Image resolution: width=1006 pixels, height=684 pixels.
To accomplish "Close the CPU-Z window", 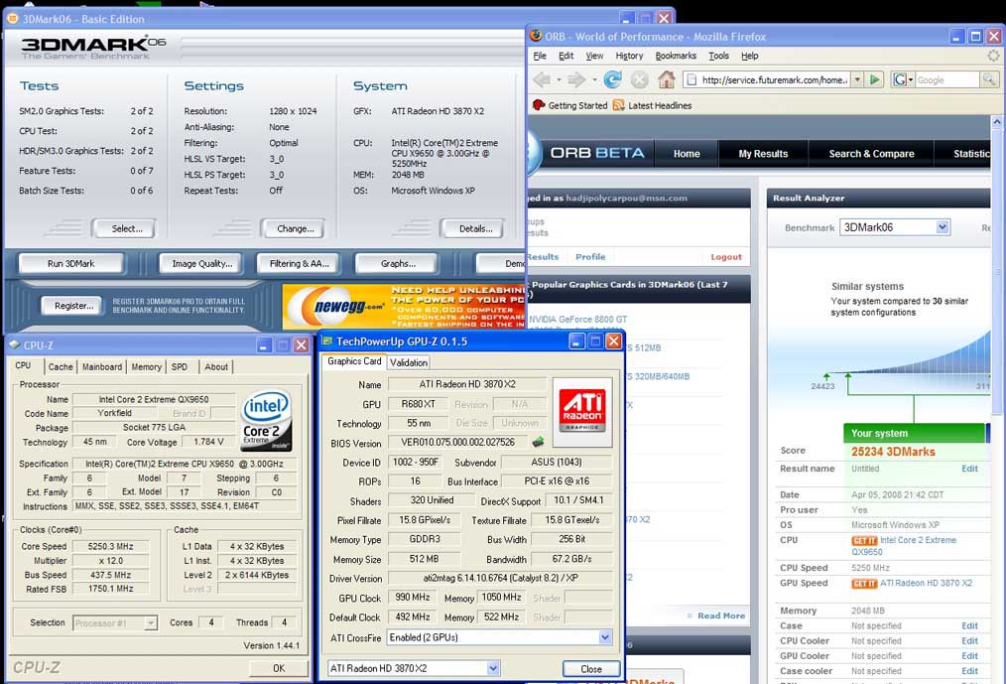I will tap(301, 344).
